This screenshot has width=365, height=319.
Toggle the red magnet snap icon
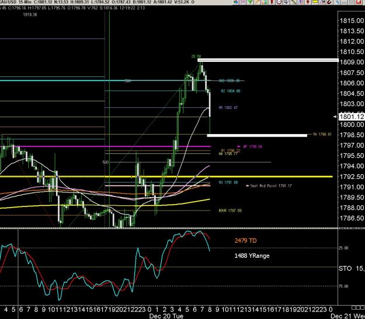coord(329,2)
